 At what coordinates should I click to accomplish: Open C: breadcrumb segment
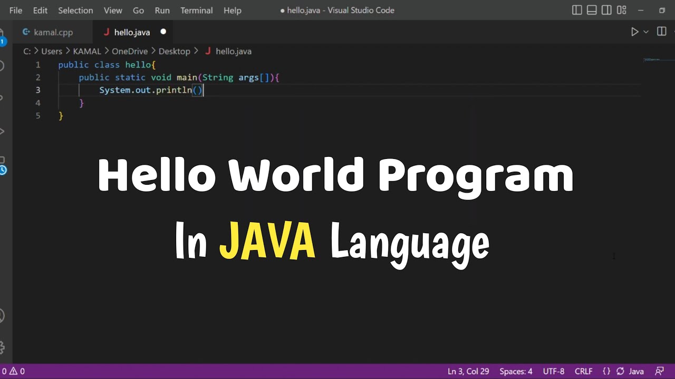pyautogui.click(x=27, y=51)
